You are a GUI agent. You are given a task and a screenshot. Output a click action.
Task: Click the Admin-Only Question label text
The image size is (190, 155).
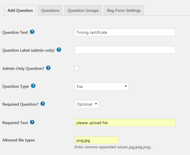(23, 69)
